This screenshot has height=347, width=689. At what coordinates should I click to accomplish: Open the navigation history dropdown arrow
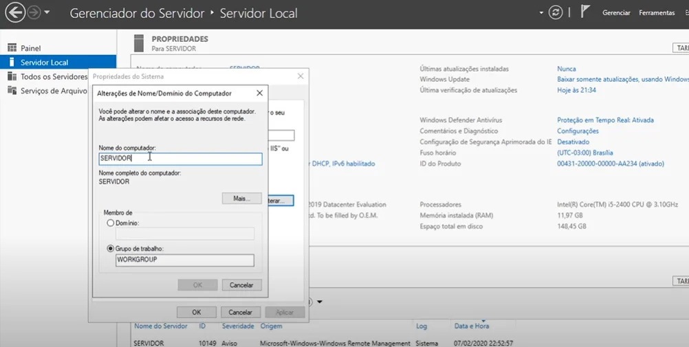click(x=47, y=13)
